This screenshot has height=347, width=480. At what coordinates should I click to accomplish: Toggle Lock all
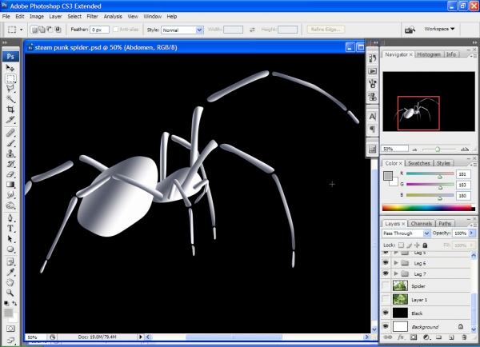(x=425, y=245)
